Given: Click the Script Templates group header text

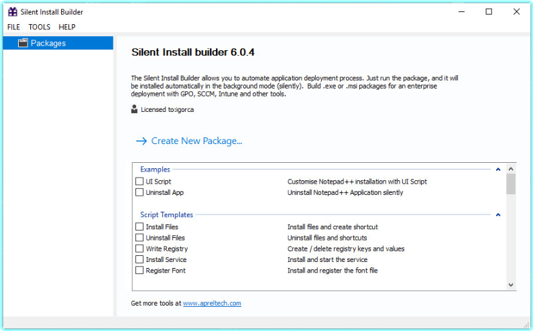Looking at the screenshot, I should click(x=166, y=214).
